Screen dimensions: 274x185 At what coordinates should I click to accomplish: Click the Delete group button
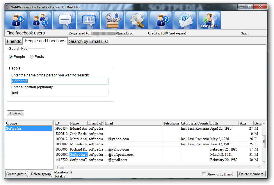coord(41,174)
